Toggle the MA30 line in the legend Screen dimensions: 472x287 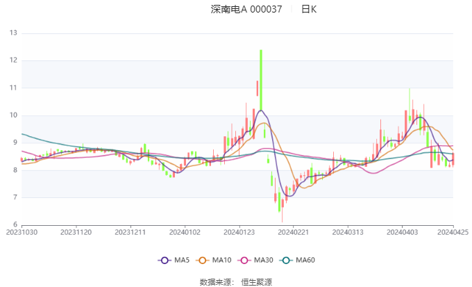pyautogui.click(x=255, y=260)
